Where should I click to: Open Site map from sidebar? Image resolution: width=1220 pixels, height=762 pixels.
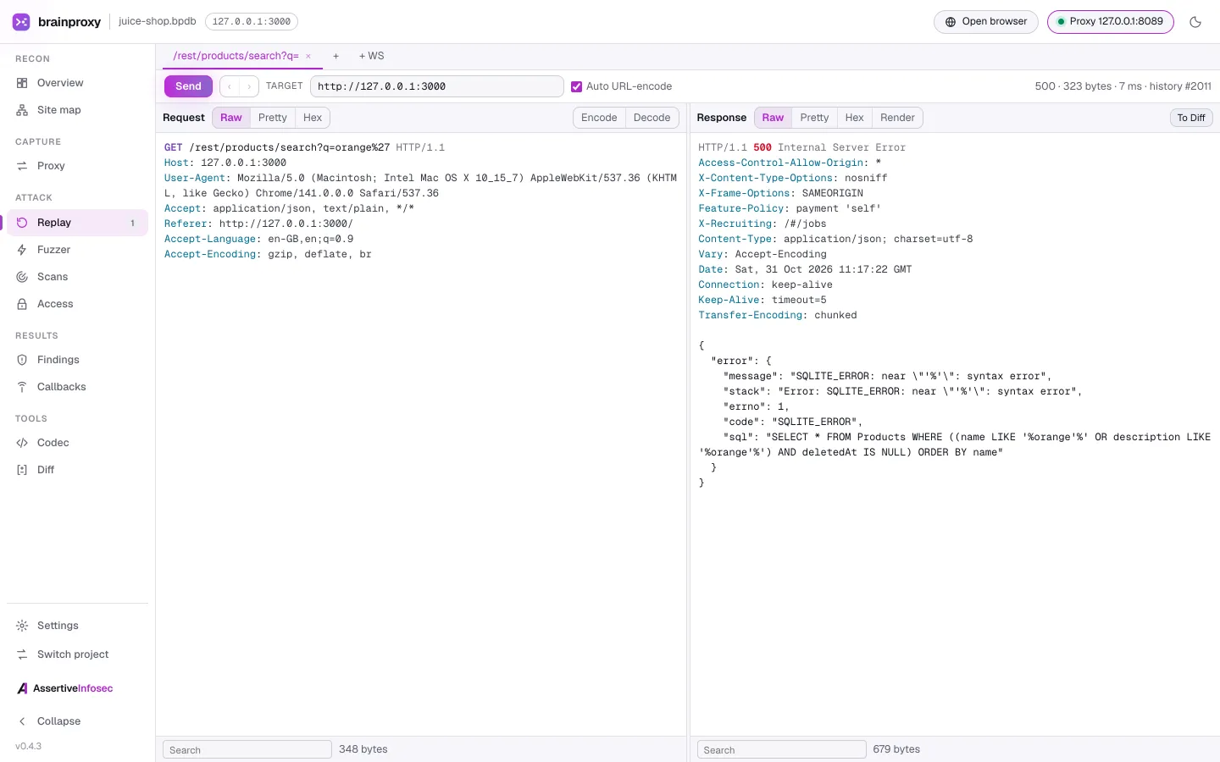(x=77, y=110)
